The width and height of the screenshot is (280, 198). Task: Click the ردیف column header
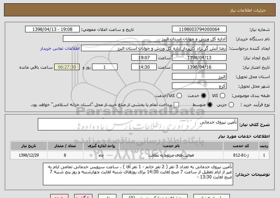(x=264, y=146)
